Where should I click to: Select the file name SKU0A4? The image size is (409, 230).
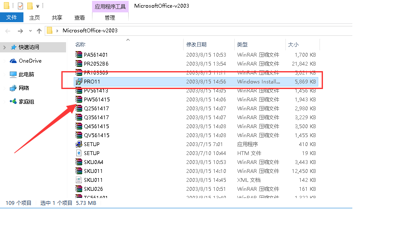(x=94, y=162)
